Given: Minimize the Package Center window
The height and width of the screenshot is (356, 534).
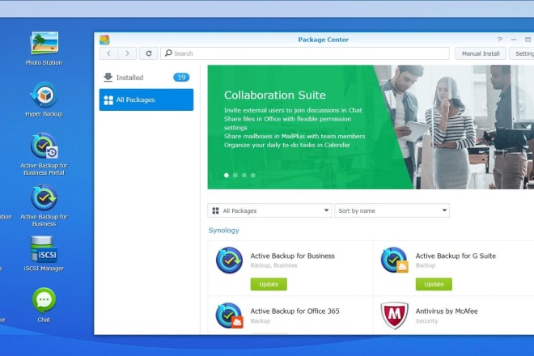Looking at the screenshot, I should click(514, 40).
